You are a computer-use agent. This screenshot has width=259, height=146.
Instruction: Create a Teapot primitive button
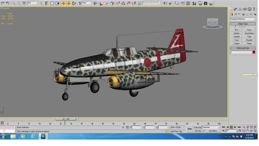pyautogui.click(x=236, y=43)
